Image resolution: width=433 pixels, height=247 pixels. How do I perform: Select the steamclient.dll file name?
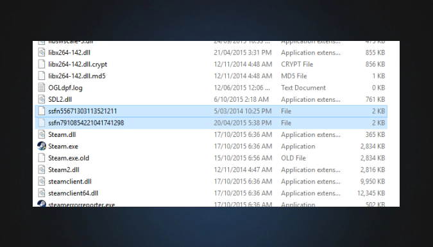click(x=70, y=182)
